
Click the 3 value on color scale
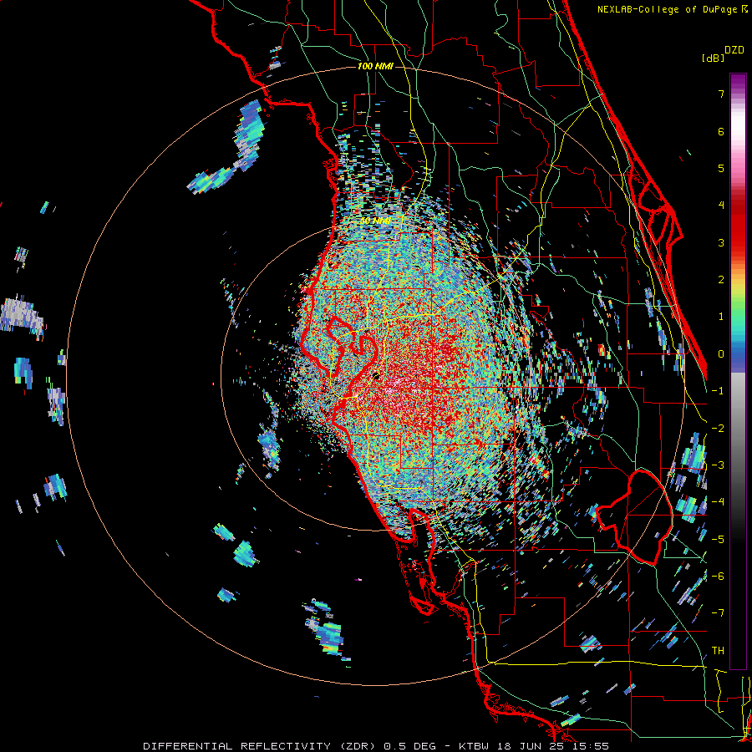click(x=721, y=242)
